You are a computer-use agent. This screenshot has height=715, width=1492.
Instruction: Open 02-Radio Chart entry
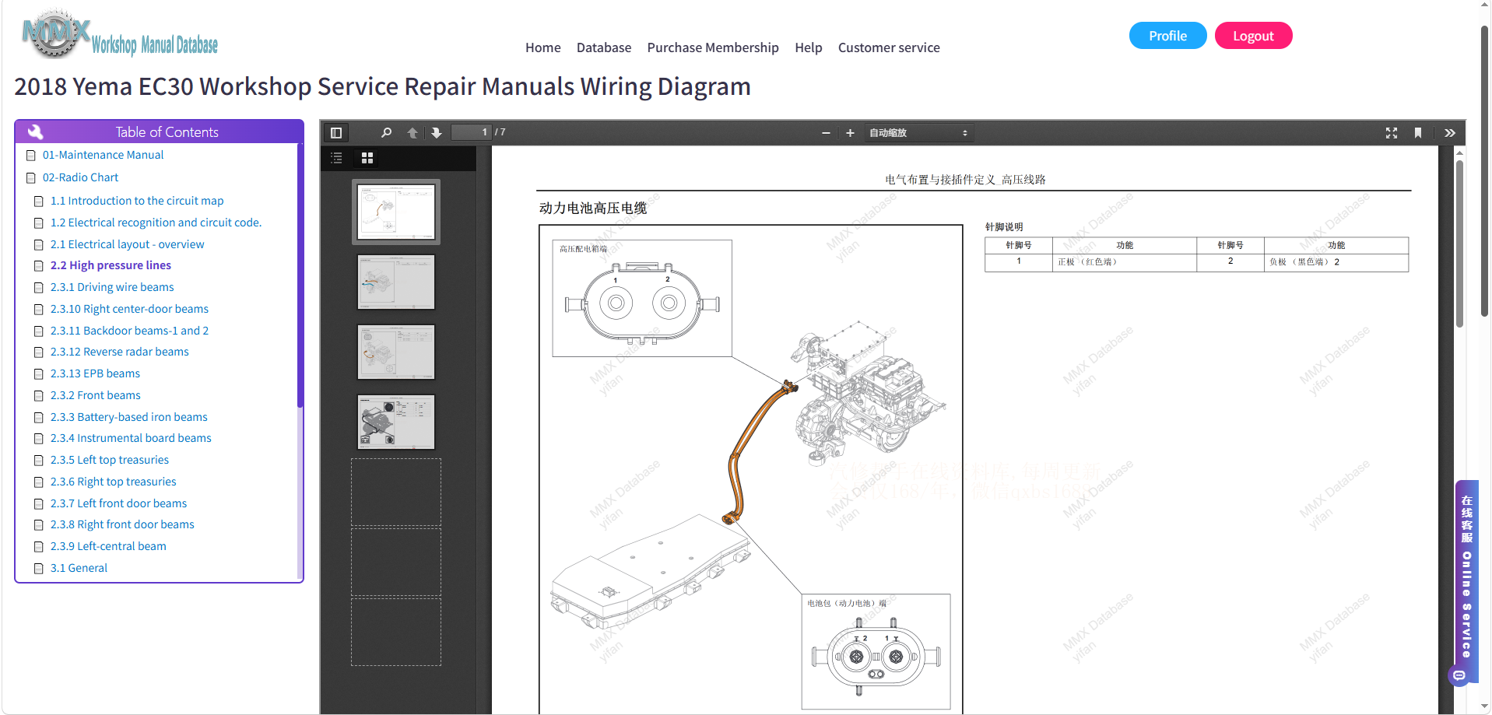coord(80,177)
